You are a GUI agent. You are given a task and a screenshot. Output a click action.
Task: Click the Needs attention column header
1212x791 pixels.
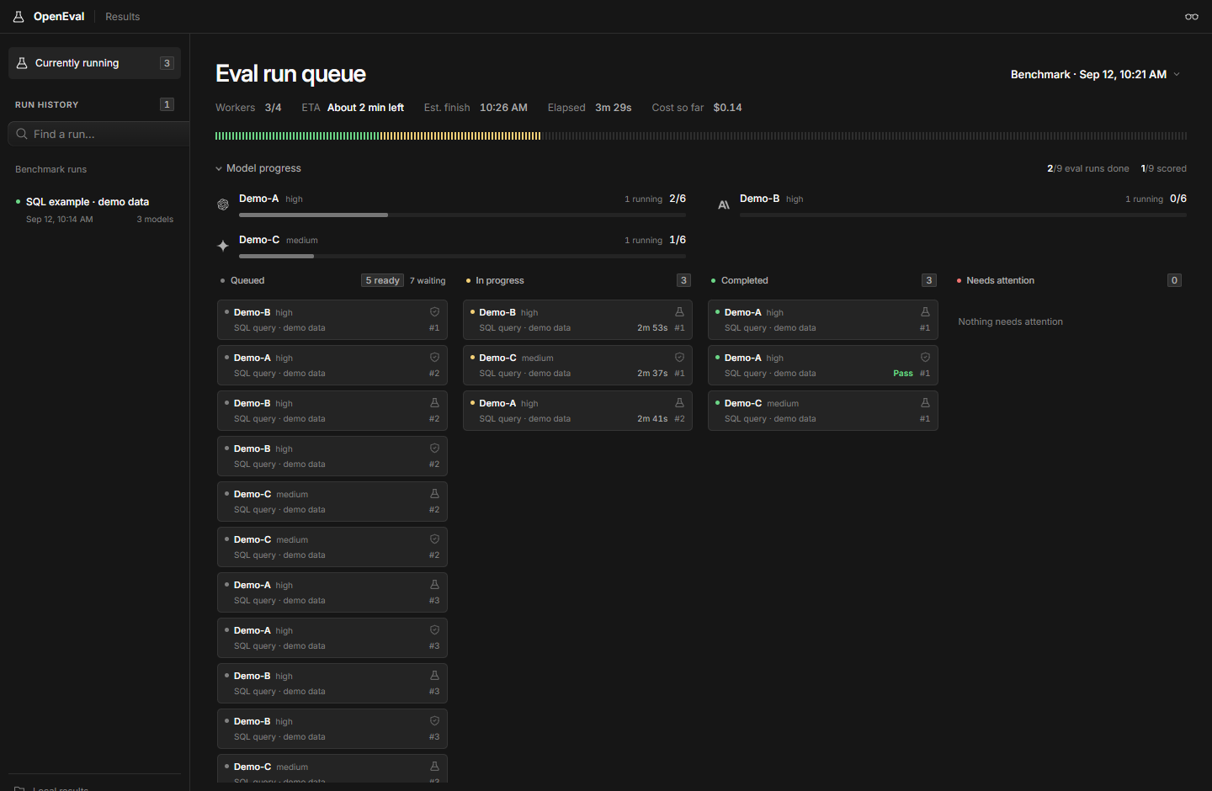(x=1001, y=280)
